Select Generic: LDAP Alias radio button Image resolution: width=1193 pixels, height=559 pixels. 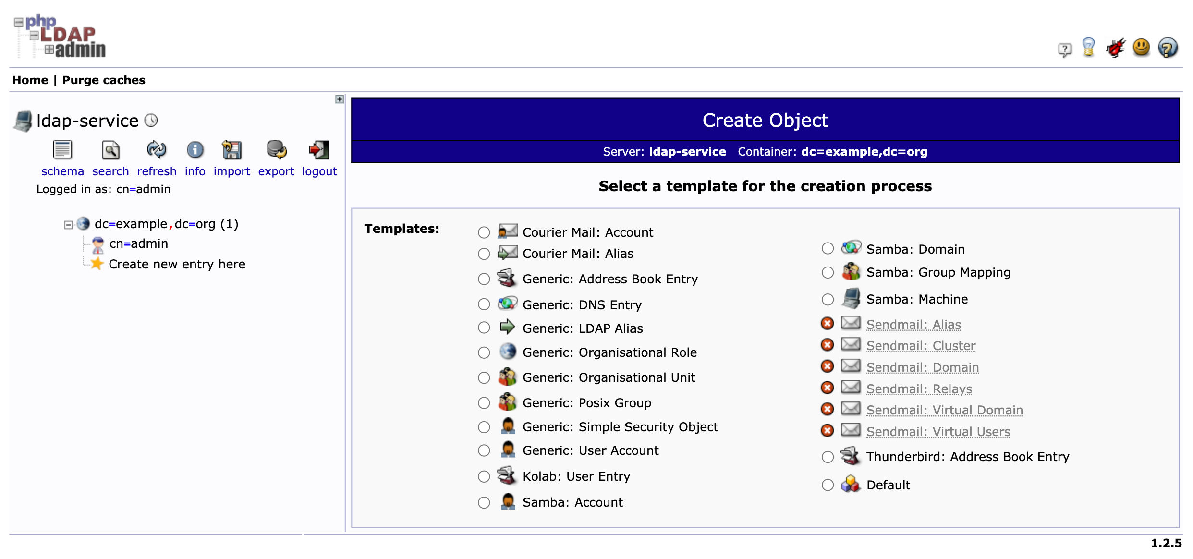point(484,328)
